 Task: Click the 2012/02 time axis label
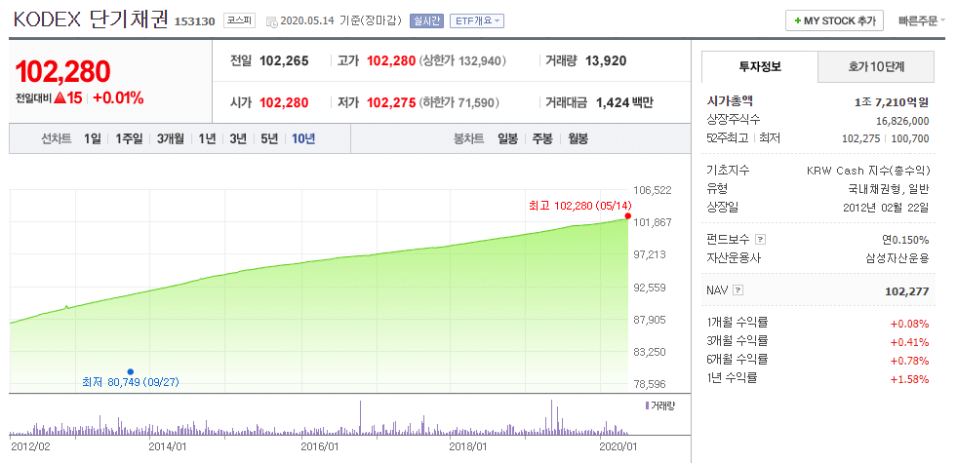pos(30,445)
